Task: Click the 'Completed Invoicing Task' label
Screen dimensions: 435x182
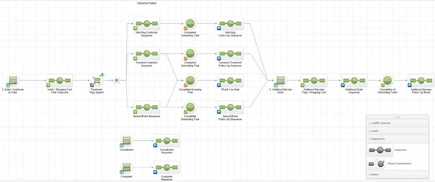Action: coord(190,91)
